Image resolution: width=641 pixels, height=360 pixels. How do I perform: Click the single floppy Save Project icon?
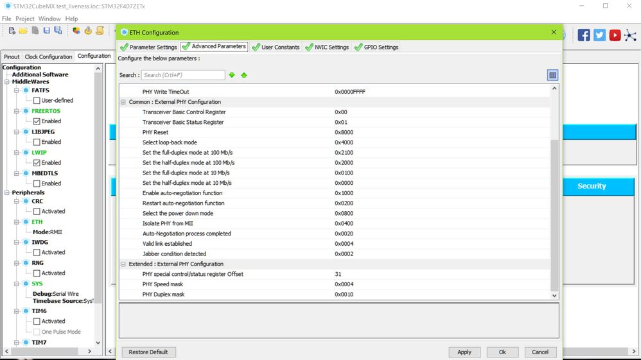point(47,31)
